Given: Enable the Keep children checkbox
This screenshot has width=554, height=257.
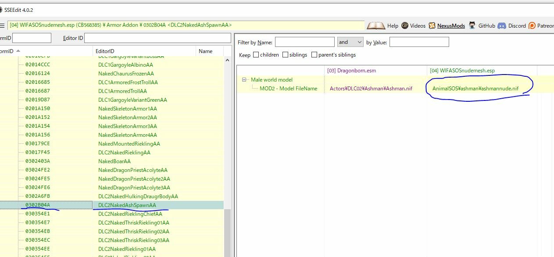Looking at the screenshot, I should coord(256,55).
